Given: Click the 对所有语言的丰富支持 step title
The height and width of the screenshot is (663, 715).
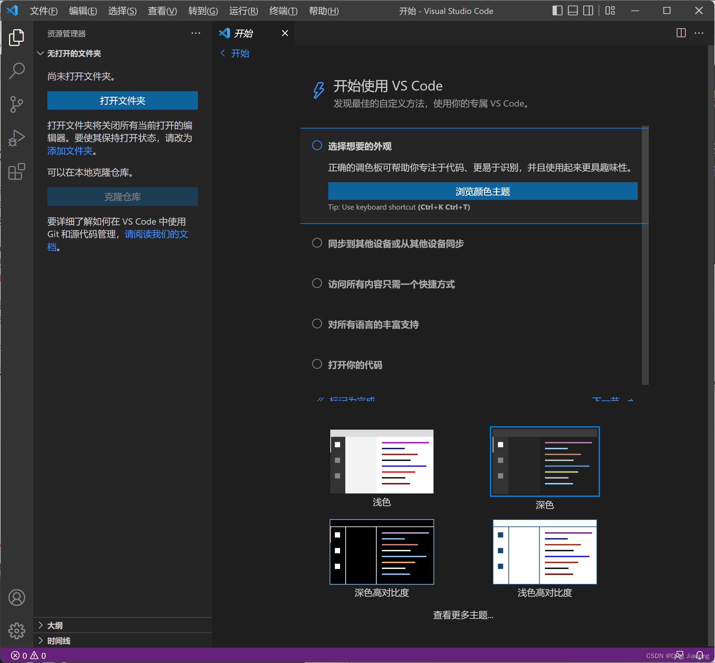Looking at the screenshot, I should point(373,325).
